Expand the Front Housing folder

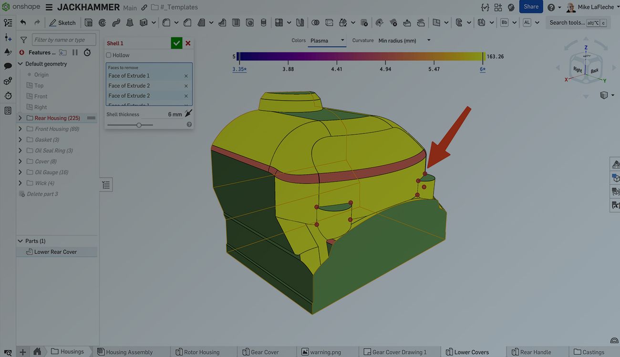click(20, 129)
